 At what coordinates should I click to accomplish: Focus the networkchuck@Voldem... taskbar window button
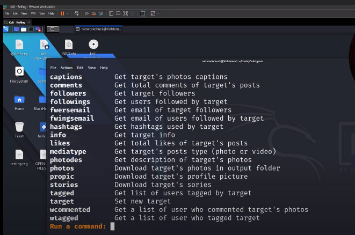[x=99, y=29]
